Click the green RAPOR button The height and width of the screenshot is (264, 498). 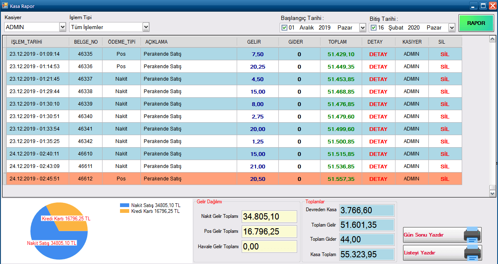(x=476, y=23)
